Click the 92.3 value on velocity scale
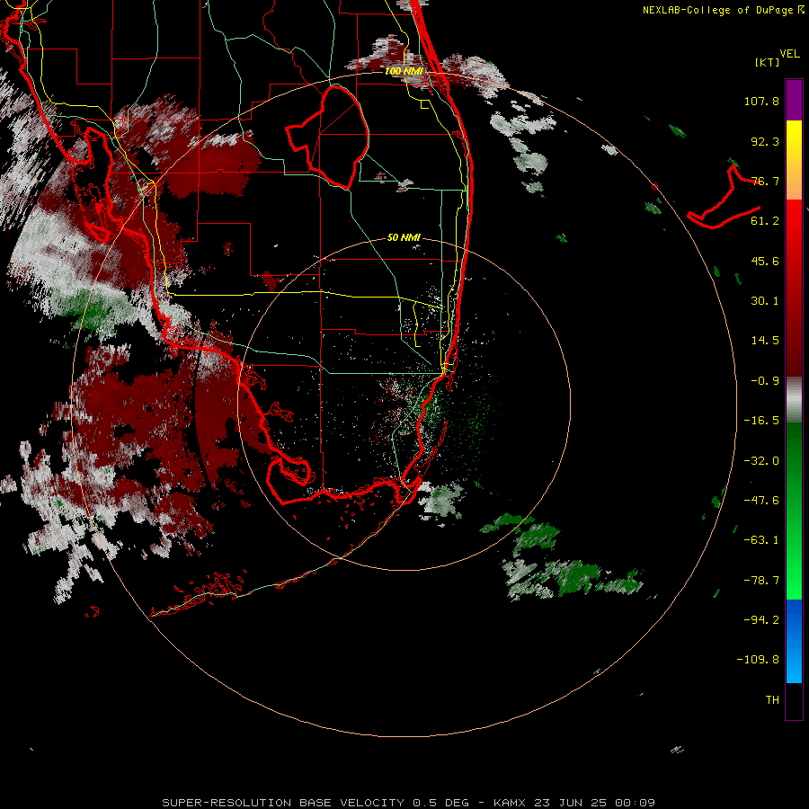Viewport: 809px width, 809px height. tap(765, 141)
